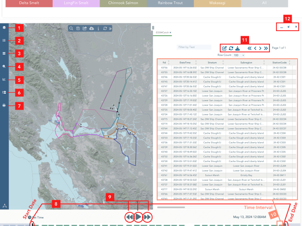Click the '24-42-SM11' station code cell

pos(279,175)
